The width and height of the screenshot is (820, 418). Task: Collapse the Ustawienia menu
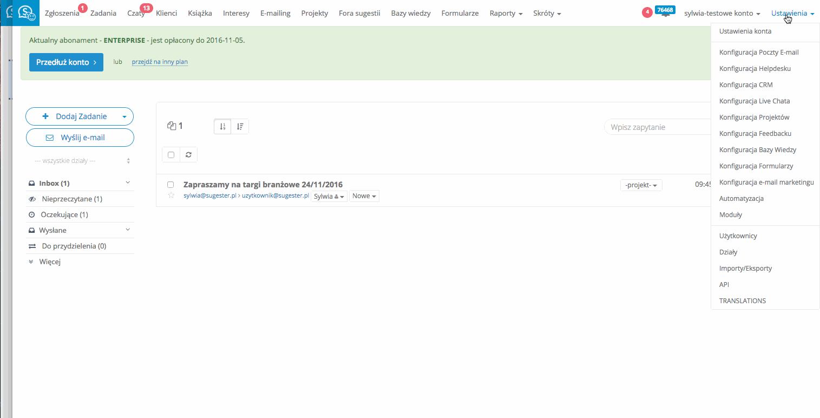(x=793, y=13)
